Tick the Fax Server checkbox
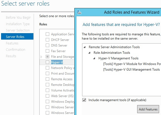This screenshot has height=115, width=161. pyautogui.click(x=47, y=51)
